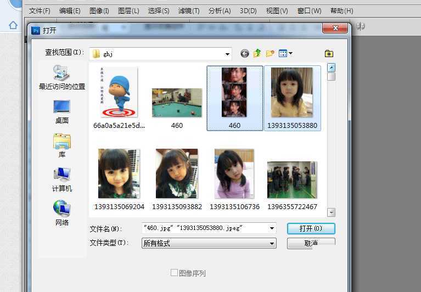Screen dimensions: 421x292
Task: Click the 取消 button
Action: click(x=311, y=243)
